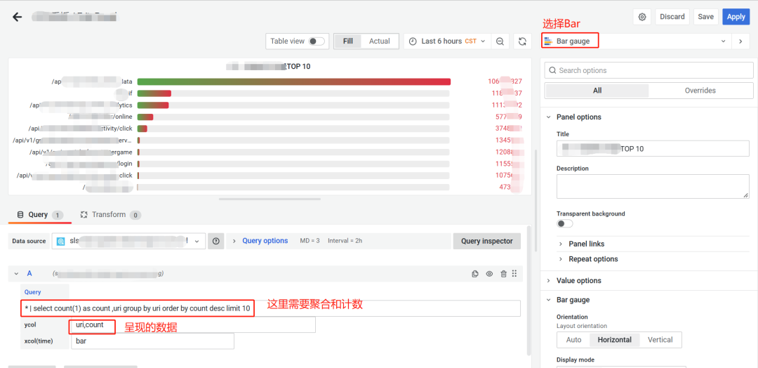Duplicate query A with copy icon
This screenshot has width=758, height=368.
(475, 274)
